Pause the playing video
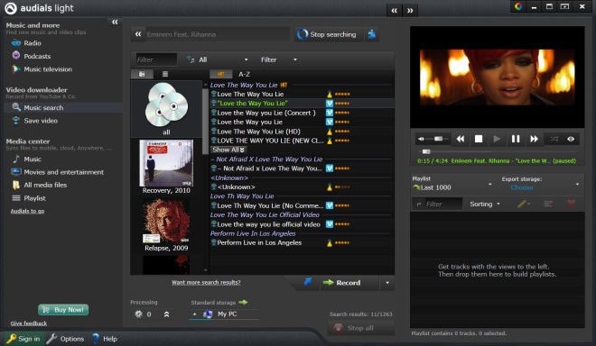Screen dimensions: 596x346 pyautogui.click(x=516, y=139)
